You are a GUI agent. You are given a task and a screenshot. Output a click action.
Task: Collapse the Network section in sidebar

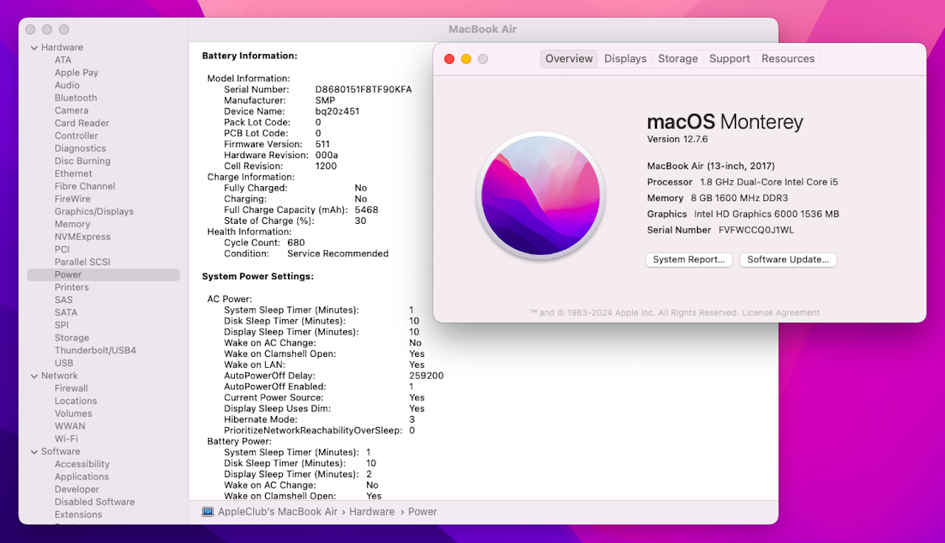click(x=34, y=375)
